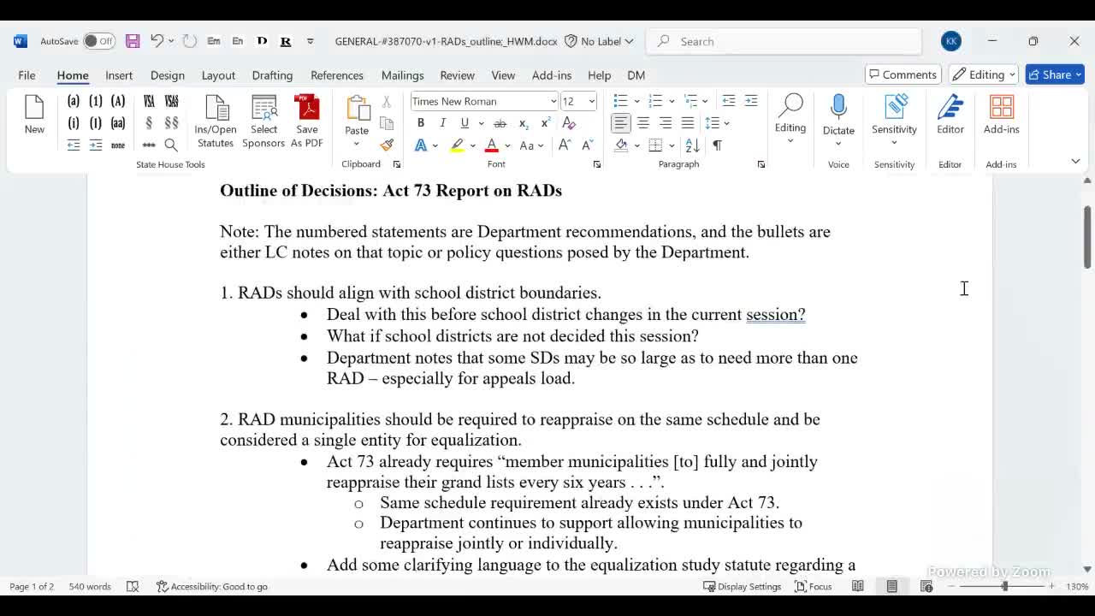Open the Editing mode dropdown
This screenshot has width=1095, height=616.
pos(985,74)
